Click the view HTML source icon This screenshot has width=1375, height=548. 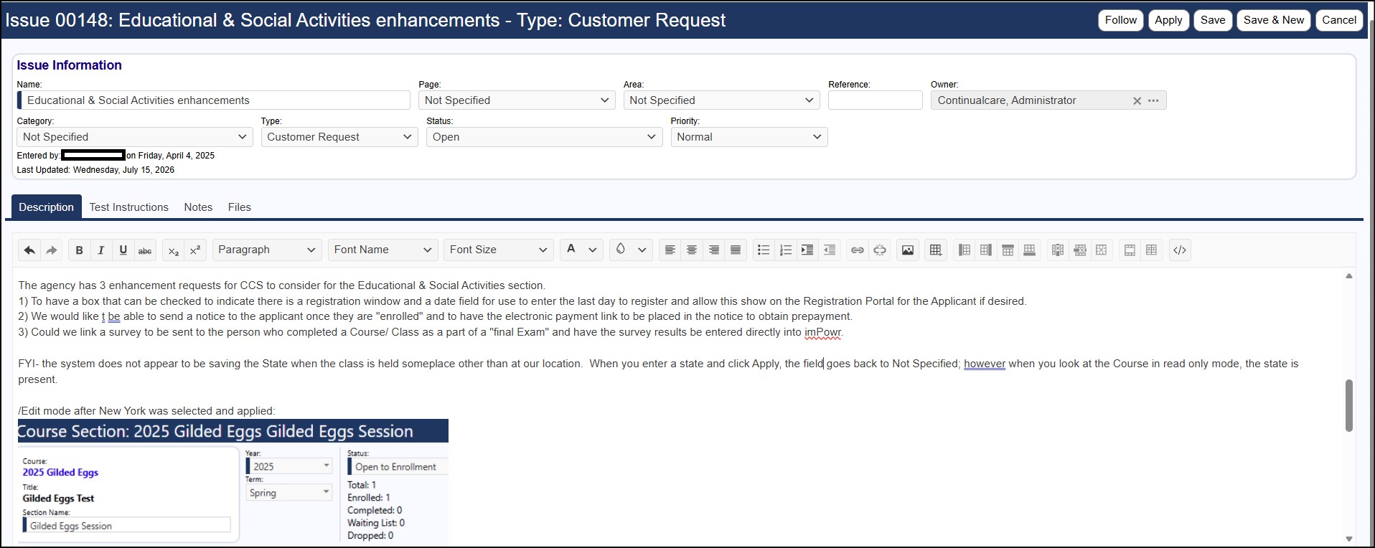pyautogui.click(x=1180, y=250)
